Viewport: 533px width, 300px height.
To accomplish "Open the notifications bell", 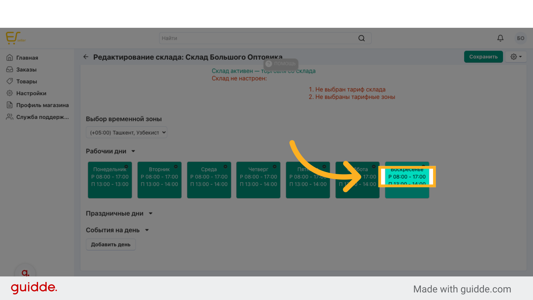I will point(500,38).
